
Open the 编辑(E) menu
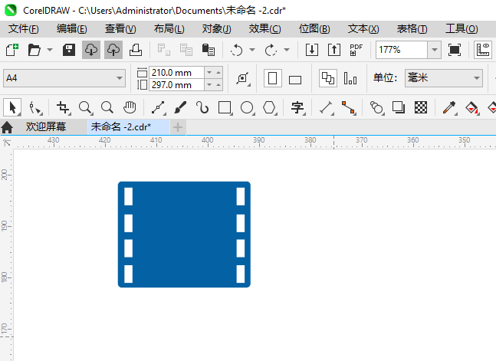coord(72,29)
